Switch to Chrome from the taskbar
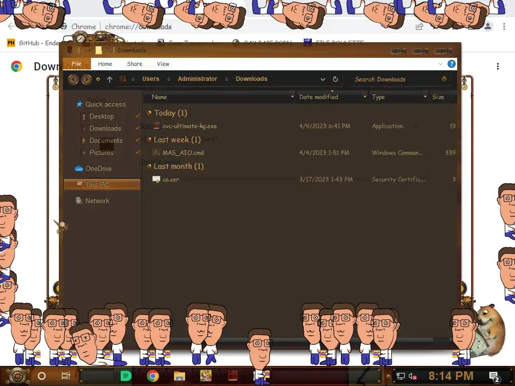This screenshot has height=386, width=515. point(153,376)
